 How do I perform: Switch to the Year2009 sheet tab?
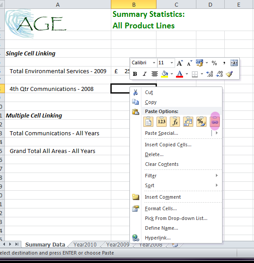(x=118, y=245)
